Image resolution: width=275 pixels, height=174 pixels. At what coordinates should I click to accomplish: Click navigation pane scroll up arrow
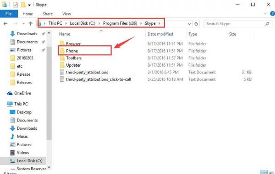pos(49,33)
